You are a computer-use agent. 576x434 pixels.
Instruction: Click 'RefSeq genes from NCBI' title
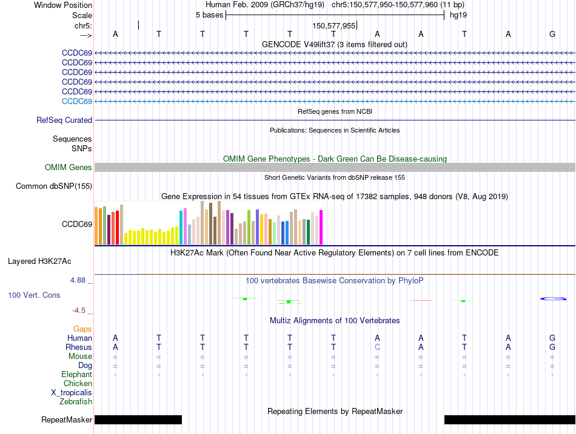[335, 111]
